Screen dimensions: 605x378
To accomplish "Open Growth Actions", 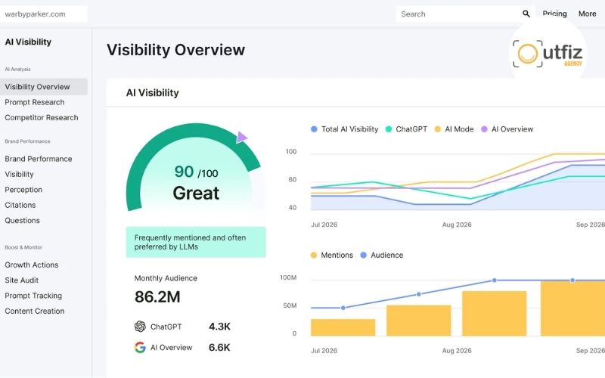I will tap(32, 265).
